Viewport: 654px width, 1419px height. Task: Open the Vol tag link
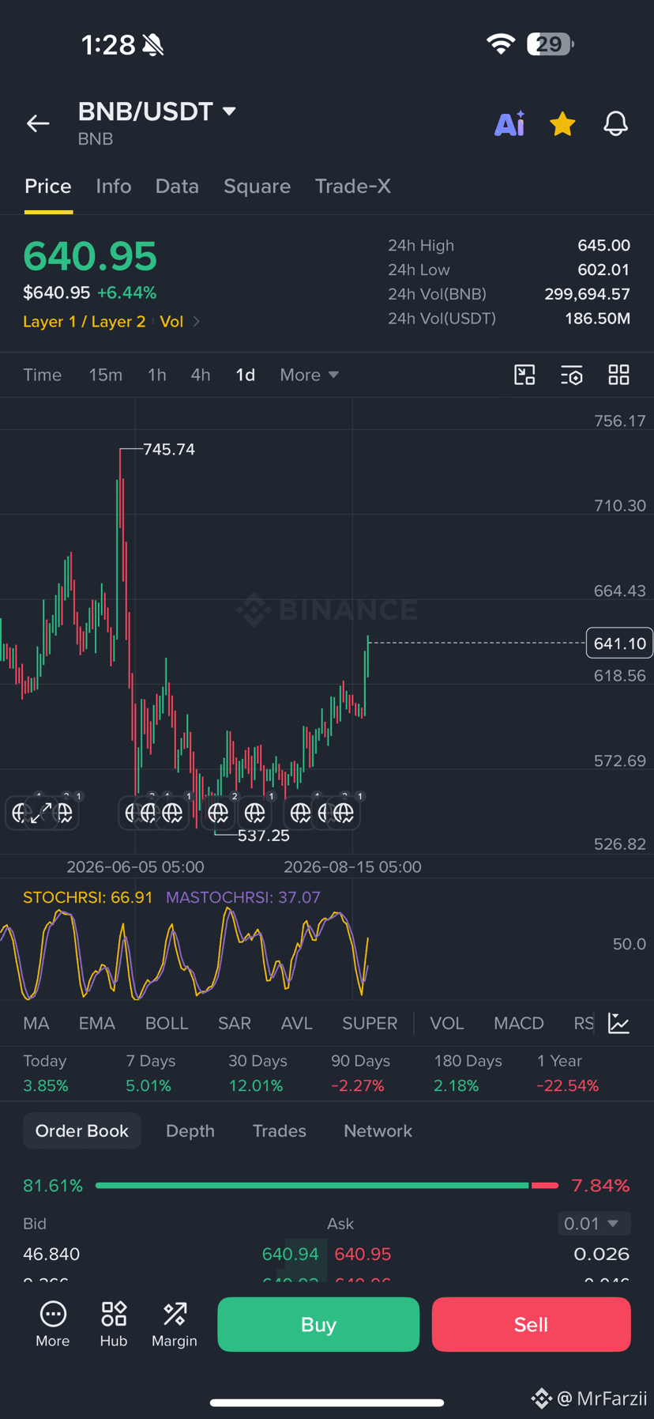(x=171, y=322)
